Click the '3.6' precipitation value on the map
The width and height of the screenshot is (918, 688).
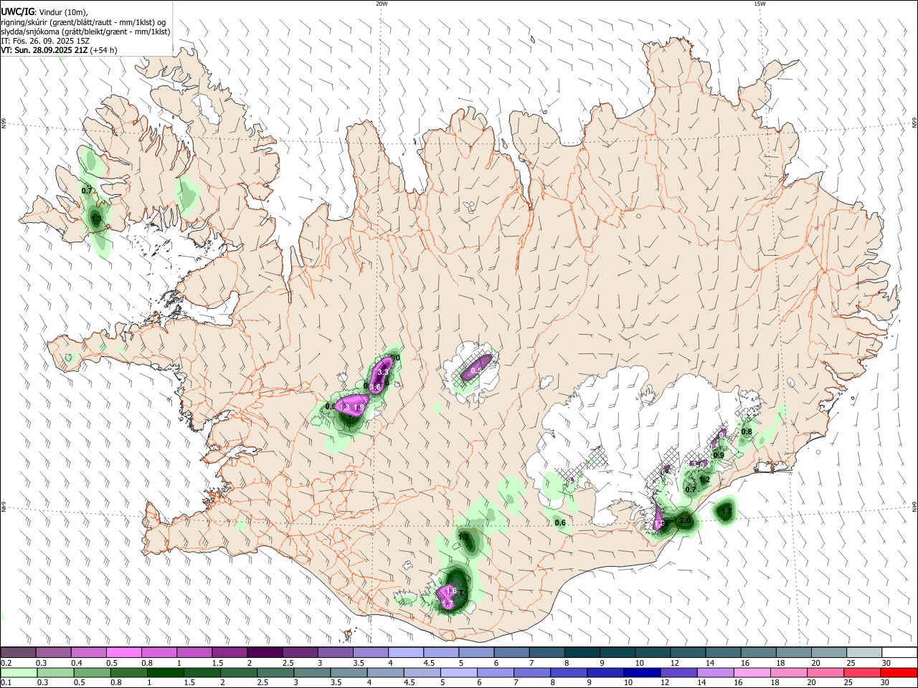pyautogui.click(x=375, y=387)
